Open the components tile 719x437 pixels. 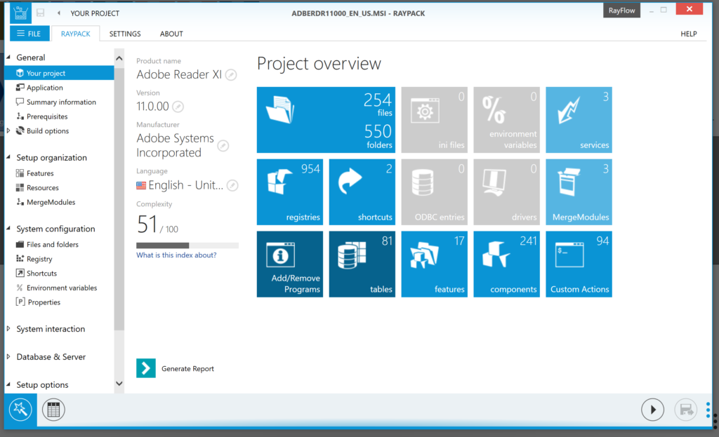tap(507, 264)
